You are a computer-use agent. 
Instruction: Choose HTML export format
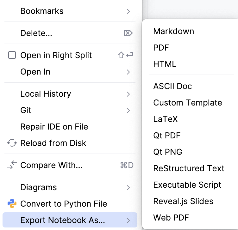tap(165, 64)
